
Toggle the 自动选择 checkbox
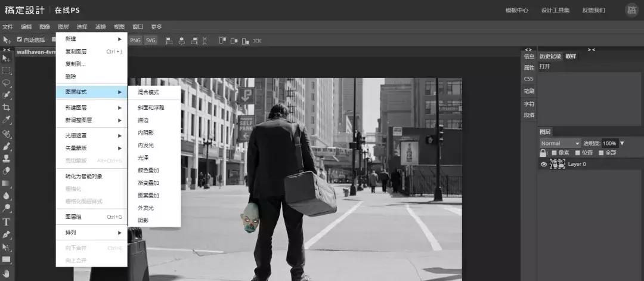(x=19, y=40)
